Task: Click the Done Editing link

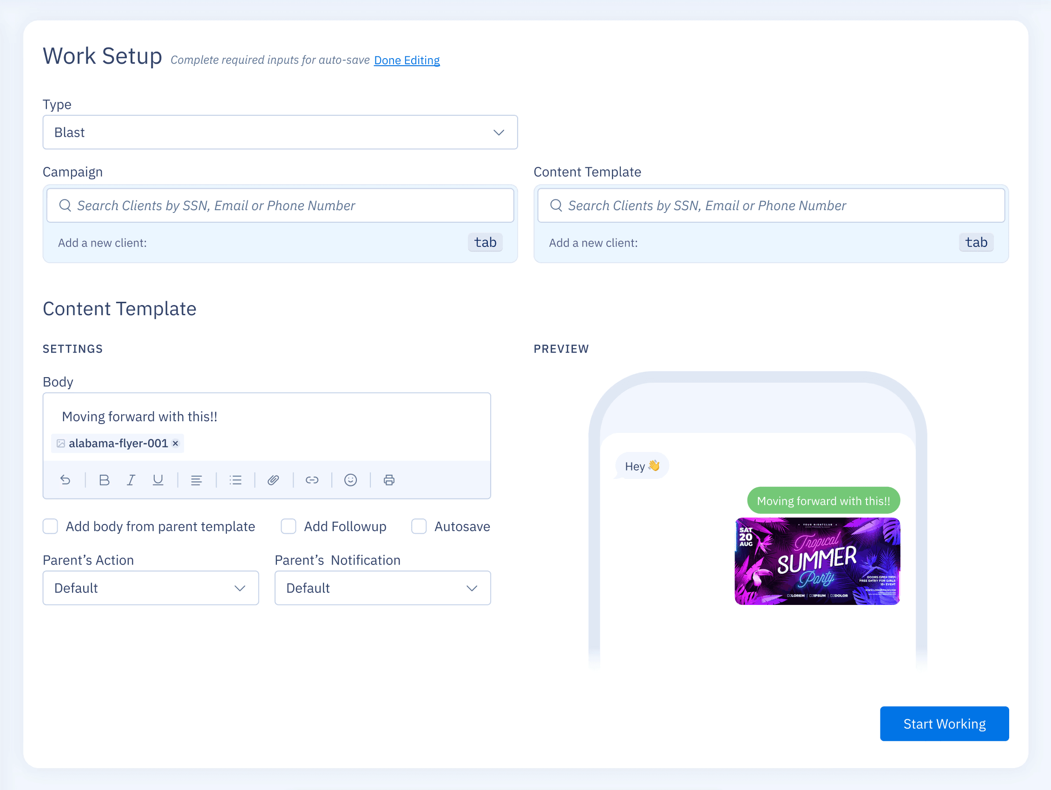Action: 407,60
